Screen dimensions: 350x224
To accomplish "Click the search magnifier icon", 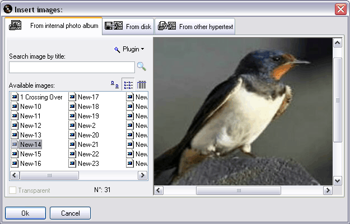I will click(141, 67).
